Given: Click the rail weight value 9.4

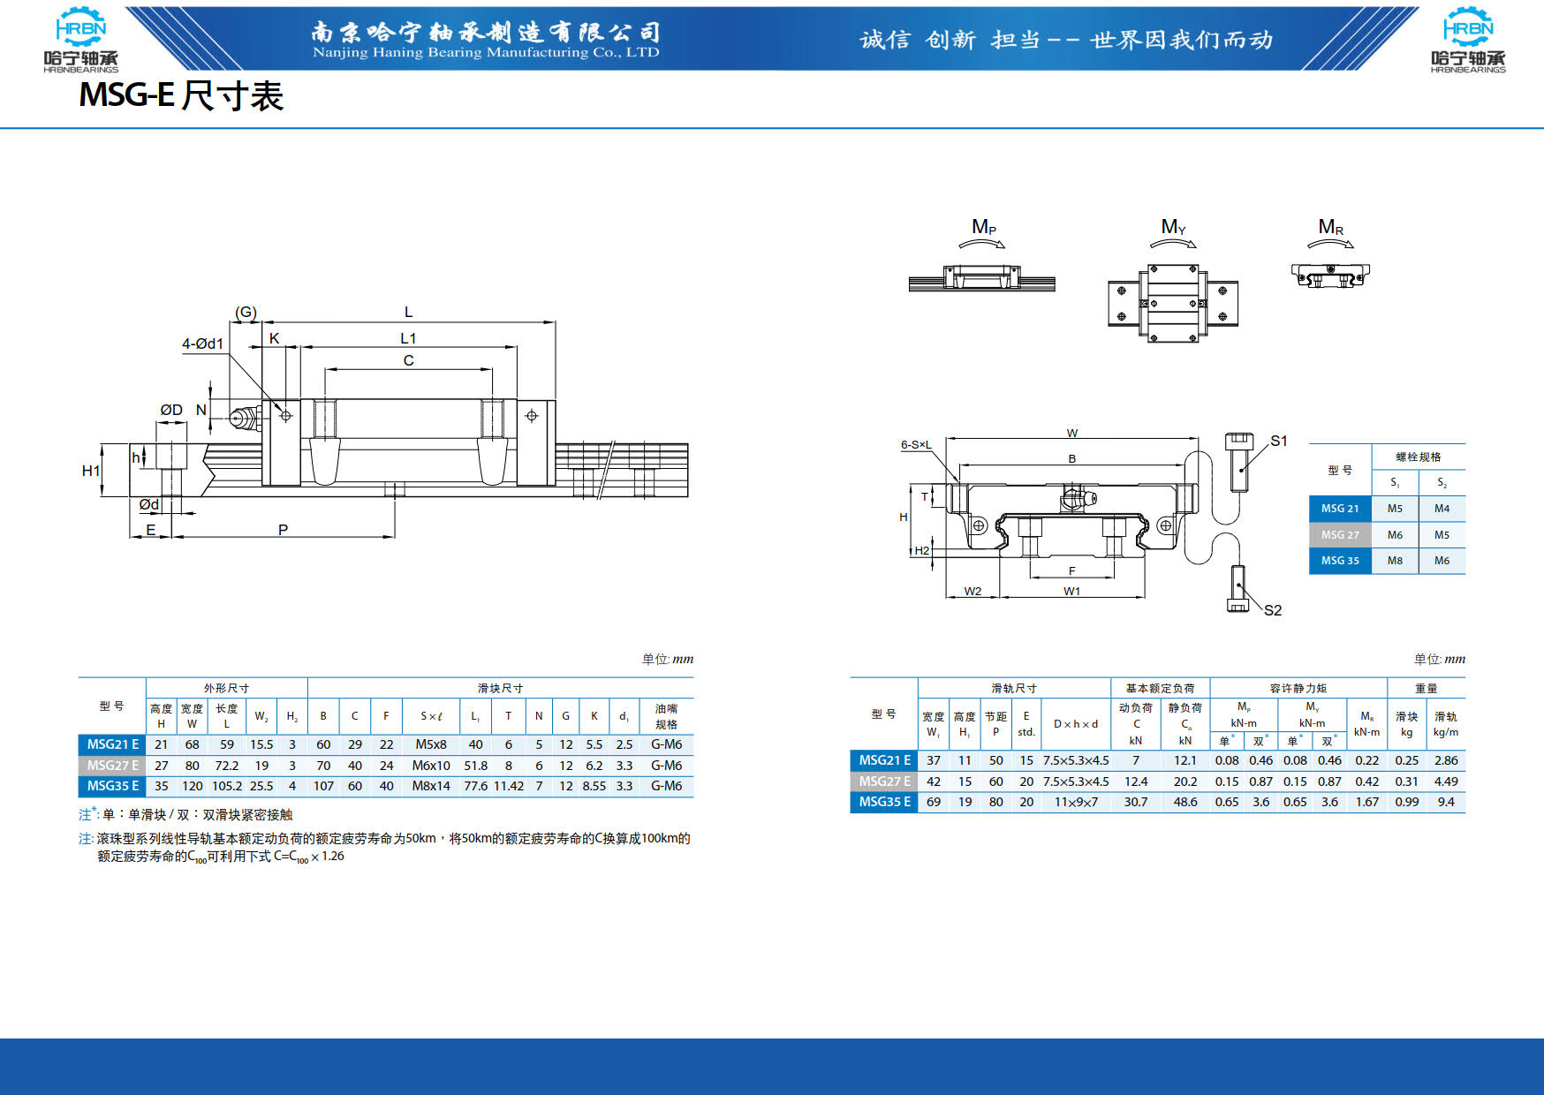Looking at the screenshot, I should click(1446, 802).
